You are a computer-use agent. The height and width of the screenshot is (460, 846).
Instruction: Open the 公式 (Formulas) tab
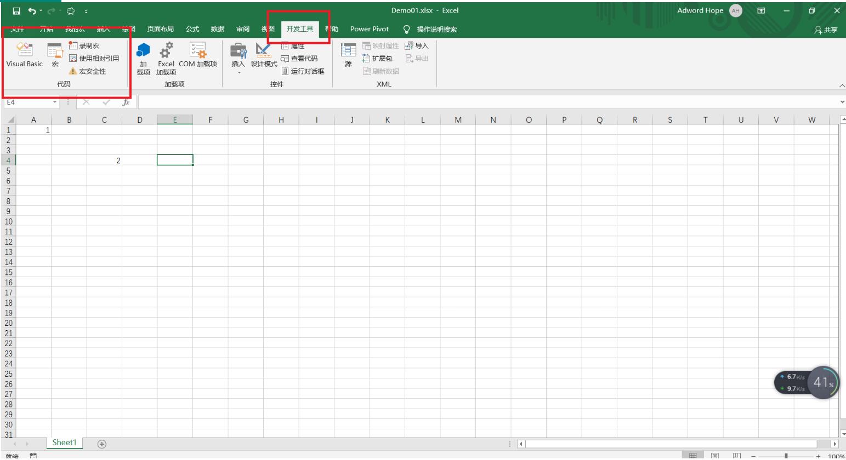point(192,29)
